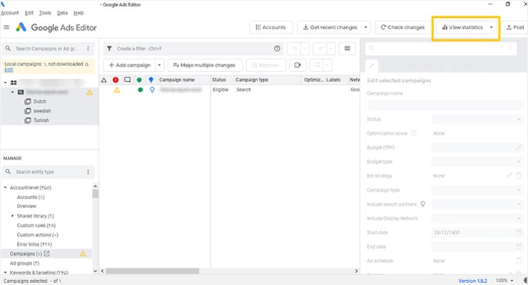Click the red error column header icon

[x=116, y=80]
